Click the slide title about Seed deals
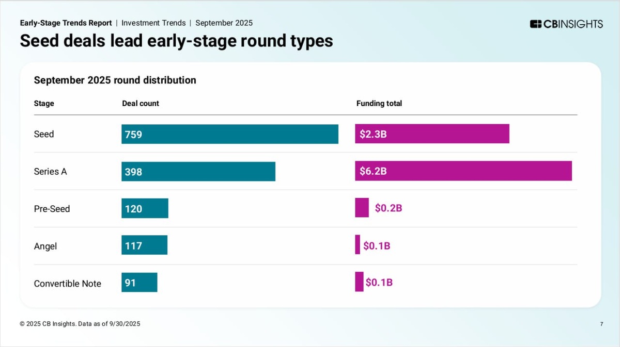Screen dimensions: 620x347 pyautogui.click(x=176, y=41)
